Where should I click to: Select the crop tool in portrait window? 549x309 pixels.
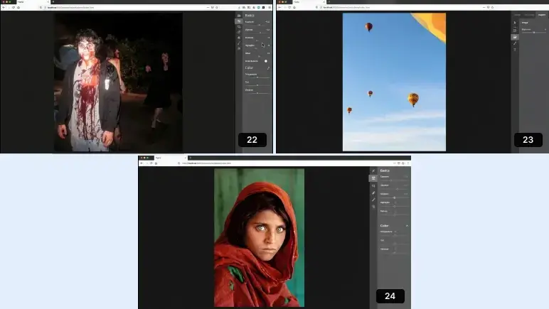[373, 185]
